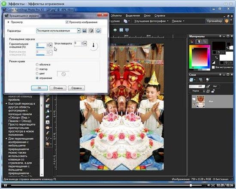This screenshot has height=189, width=236.
Task: Click the disabled edge color swatch box
Action: click(x=64, y=74)
